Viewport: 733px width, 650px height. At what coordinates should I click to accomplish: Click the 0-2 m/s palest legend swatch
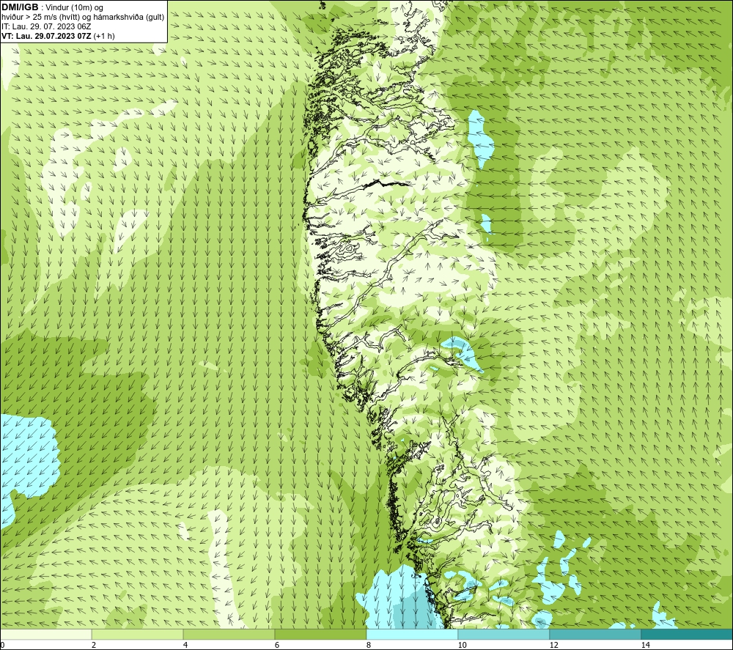coord(45,634)
